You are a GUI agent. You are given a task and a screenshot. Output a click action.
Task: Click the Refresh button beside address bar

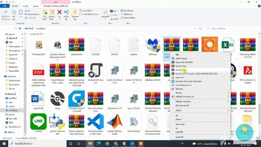point(200,29)
